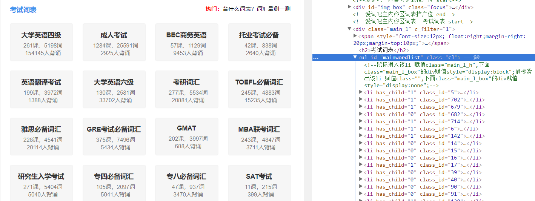Expand the li with class_id 679
The height and width of the screenshot is (201, 535).
coord(361,106)
